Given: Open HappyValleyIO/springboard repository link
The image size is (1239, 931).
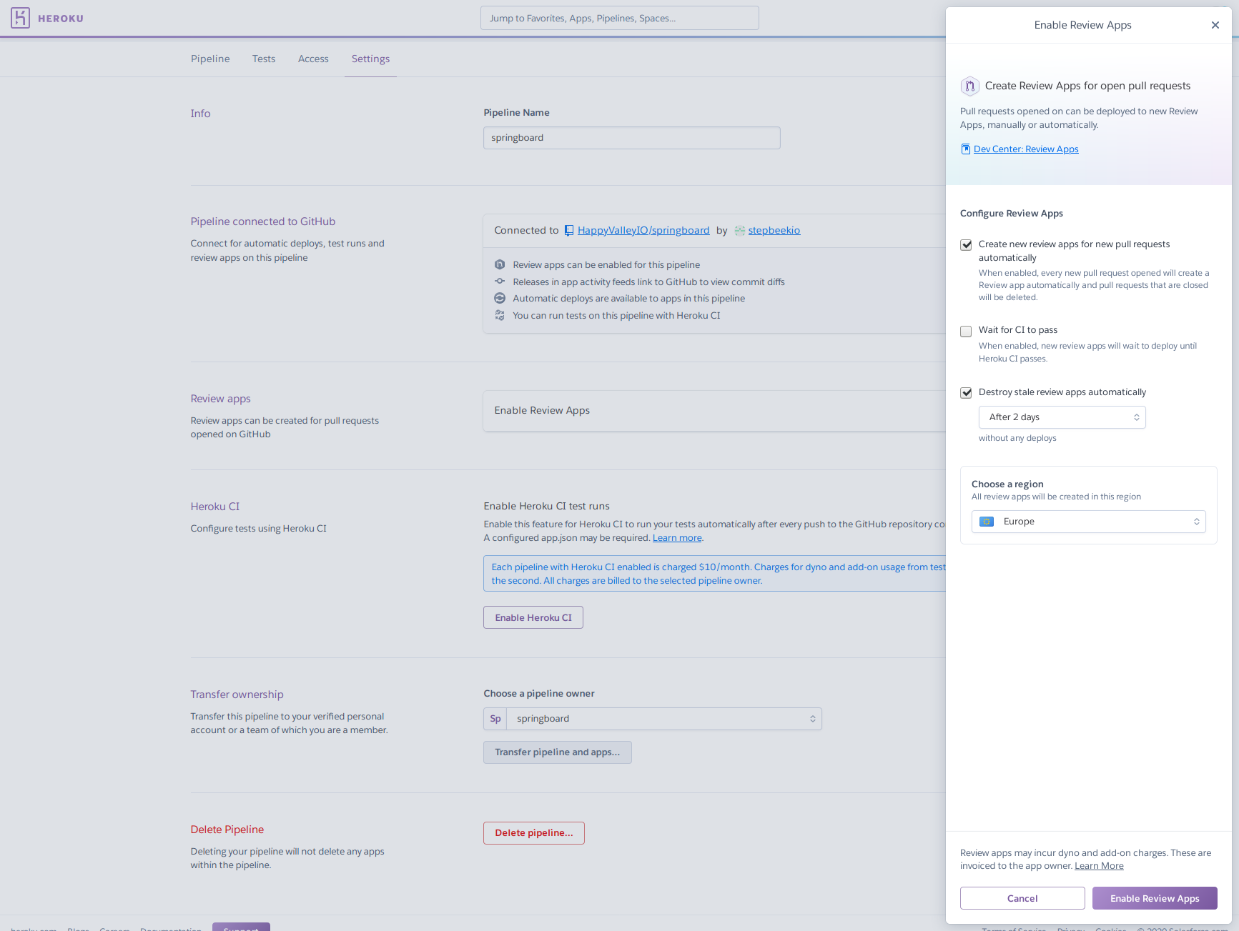Looking at the screenshot, I should point(643,230).
